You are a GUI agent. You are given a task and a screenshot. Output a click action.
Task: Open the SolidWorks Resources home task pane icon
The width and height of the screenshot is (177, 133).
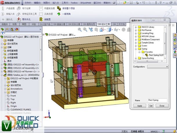(x=175, y=35)
